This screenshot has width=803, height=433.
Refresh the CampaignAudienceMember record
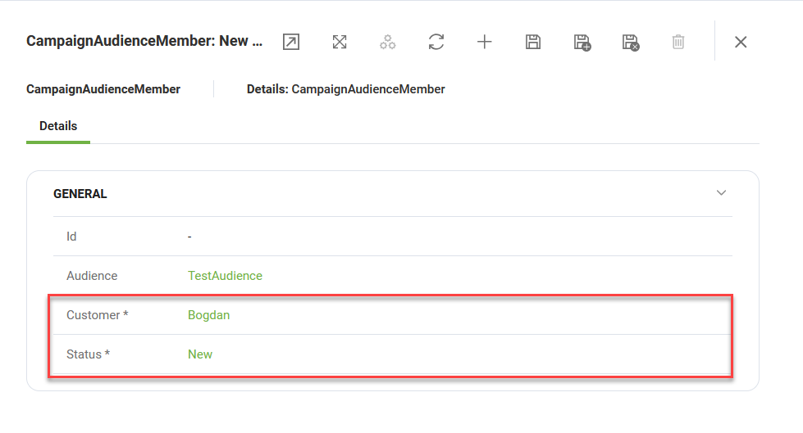(x=436, y=42)
